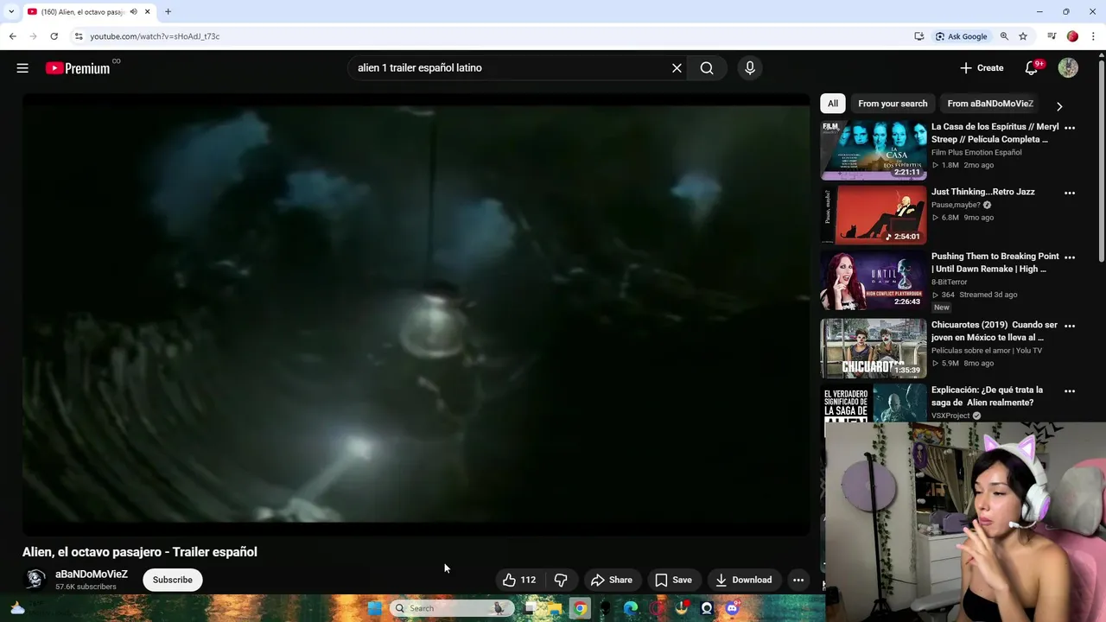Open Discord from the taskbar

pyautogui.click(x=733, y=608)
